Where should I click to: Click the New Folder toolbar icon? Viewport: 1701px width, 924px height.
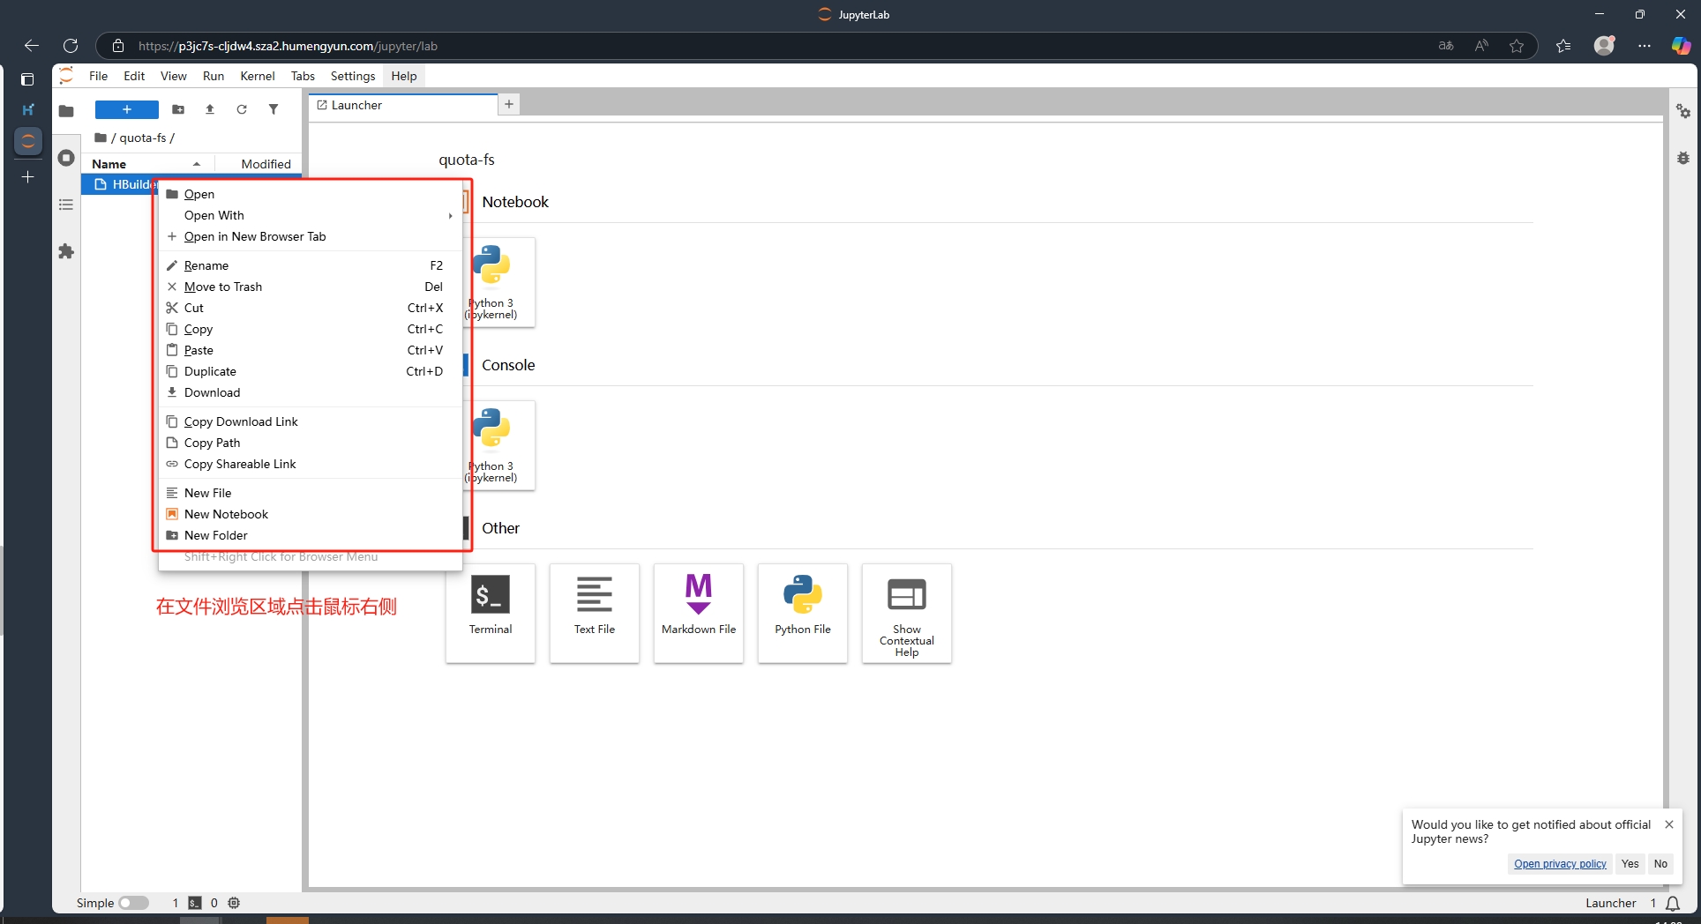pos(178,109)
